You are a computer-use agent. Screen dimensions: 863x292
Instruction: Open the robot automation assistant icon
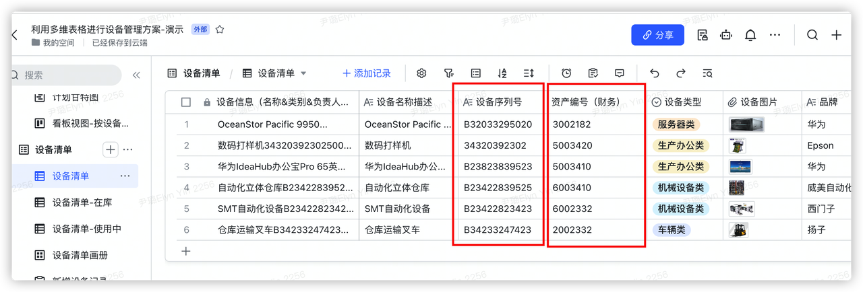pyautogui.click(x=726, y=35)
